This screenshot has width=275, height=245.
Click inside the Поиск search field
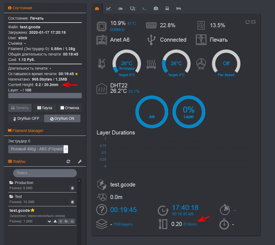(x=45, y=173)
